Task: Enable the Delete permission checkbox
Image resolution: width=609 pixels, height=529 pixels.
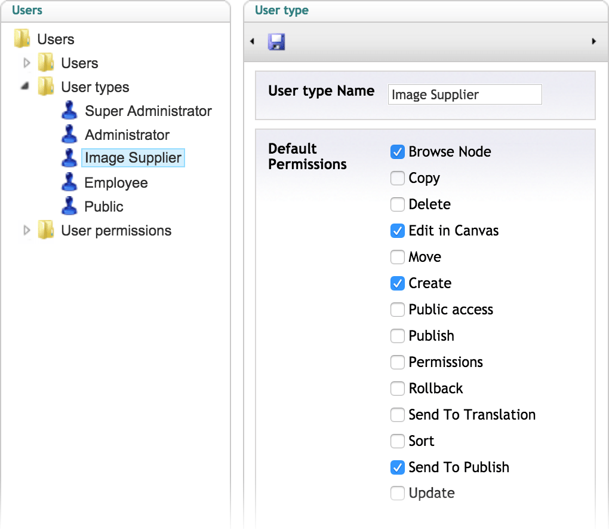Action: [398, 204]
